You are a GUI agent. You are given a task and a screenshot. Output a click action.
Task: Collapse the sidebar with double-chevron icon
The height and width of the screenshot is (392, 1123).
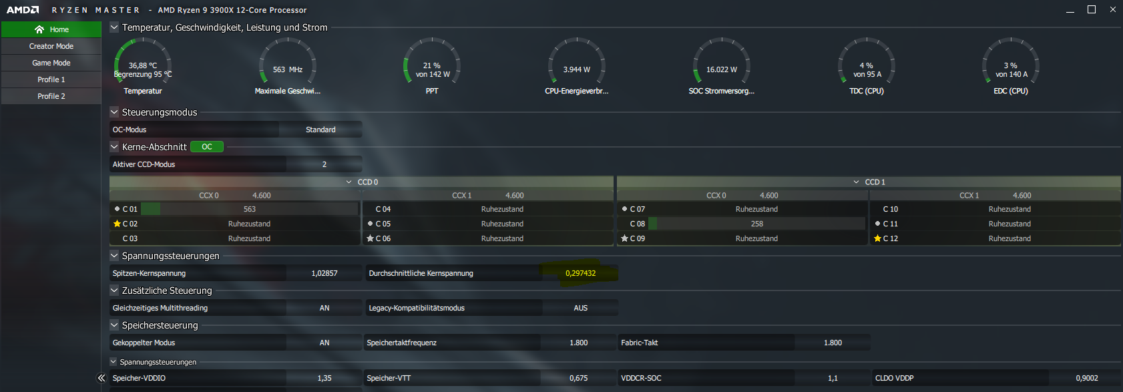pyautogui.click(x=101, y=378)
